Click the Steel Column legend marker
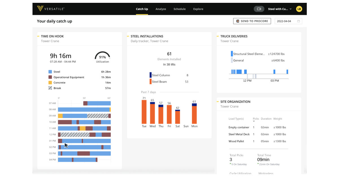 point(150,75)
